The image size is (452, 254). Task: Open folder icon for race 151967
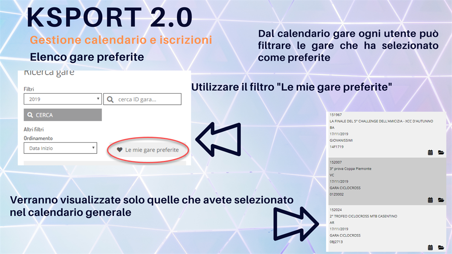coord(441,152)
